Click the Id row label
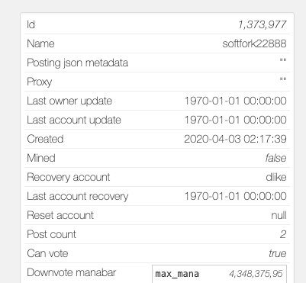The image size is (306, 283). [x=31, y=24]
